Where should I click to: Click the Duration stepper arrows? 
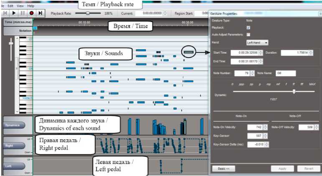[311, 53]
